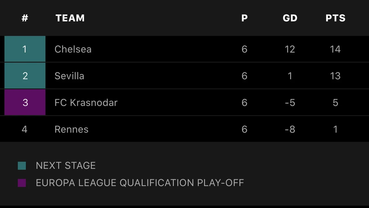Sort by the GD column header
The height and width of the screenshot is (208, 369).
[x=290, y=18]
